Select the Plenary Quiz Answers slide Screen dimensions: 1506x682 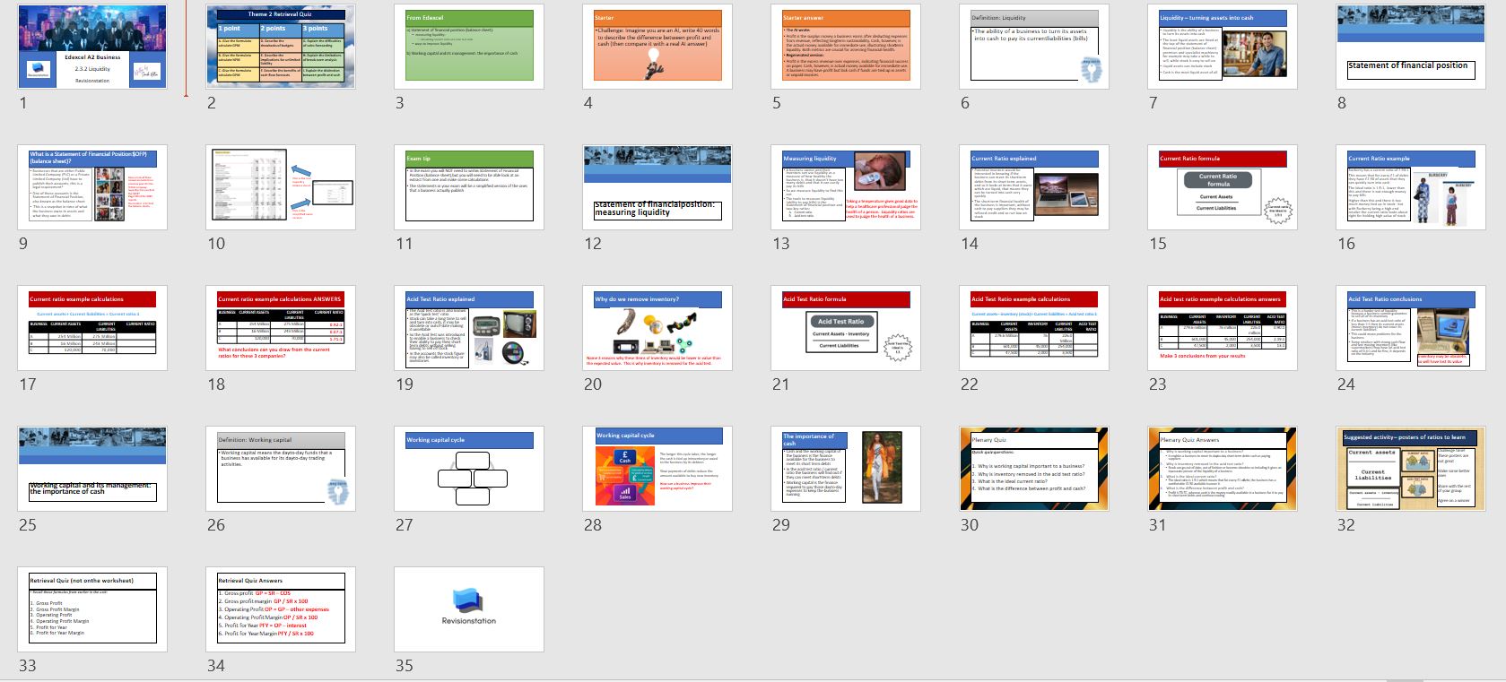(1223, 469)
